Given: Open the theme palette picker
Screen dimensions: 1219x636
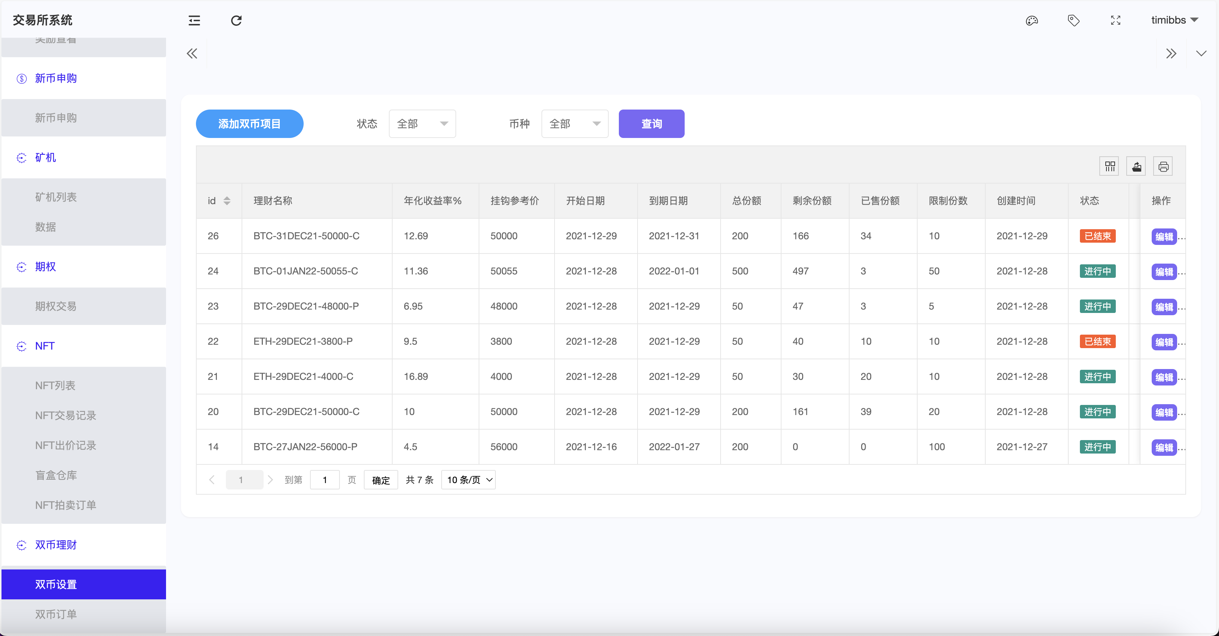Looking at the screenshot, I should coord(1032,20).
